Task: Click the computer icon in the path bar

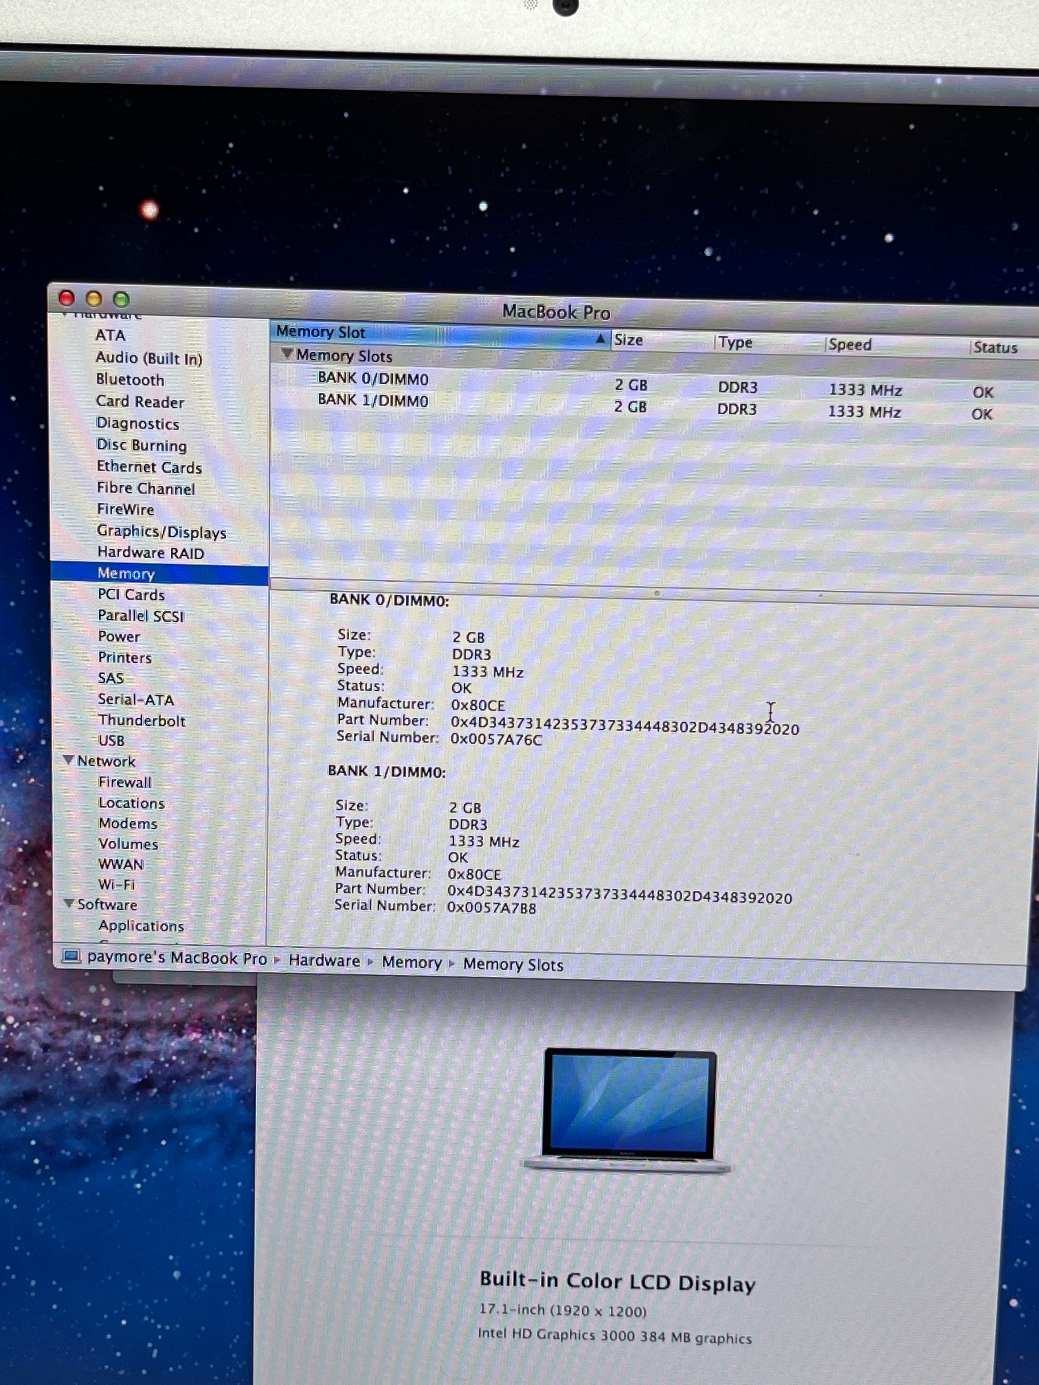Action: [72, 957]
